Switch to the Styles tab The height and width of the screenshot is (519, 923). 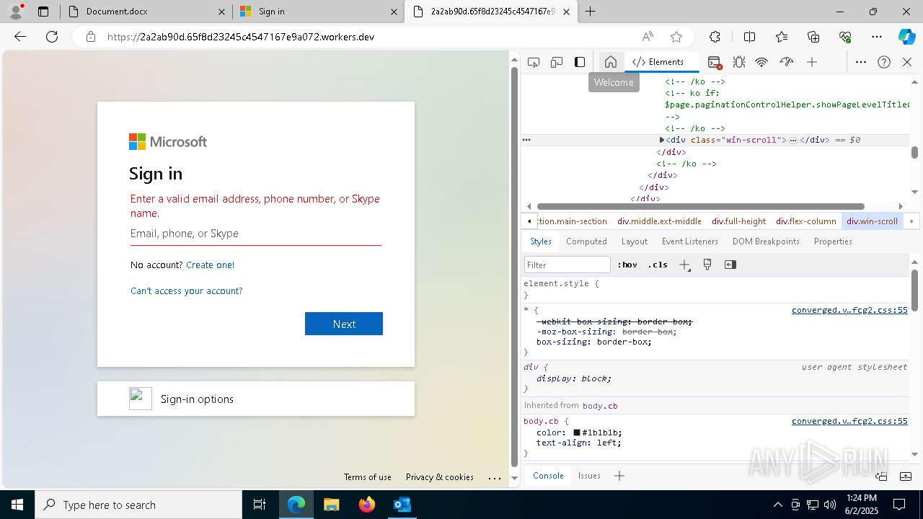tap(541, 241)
